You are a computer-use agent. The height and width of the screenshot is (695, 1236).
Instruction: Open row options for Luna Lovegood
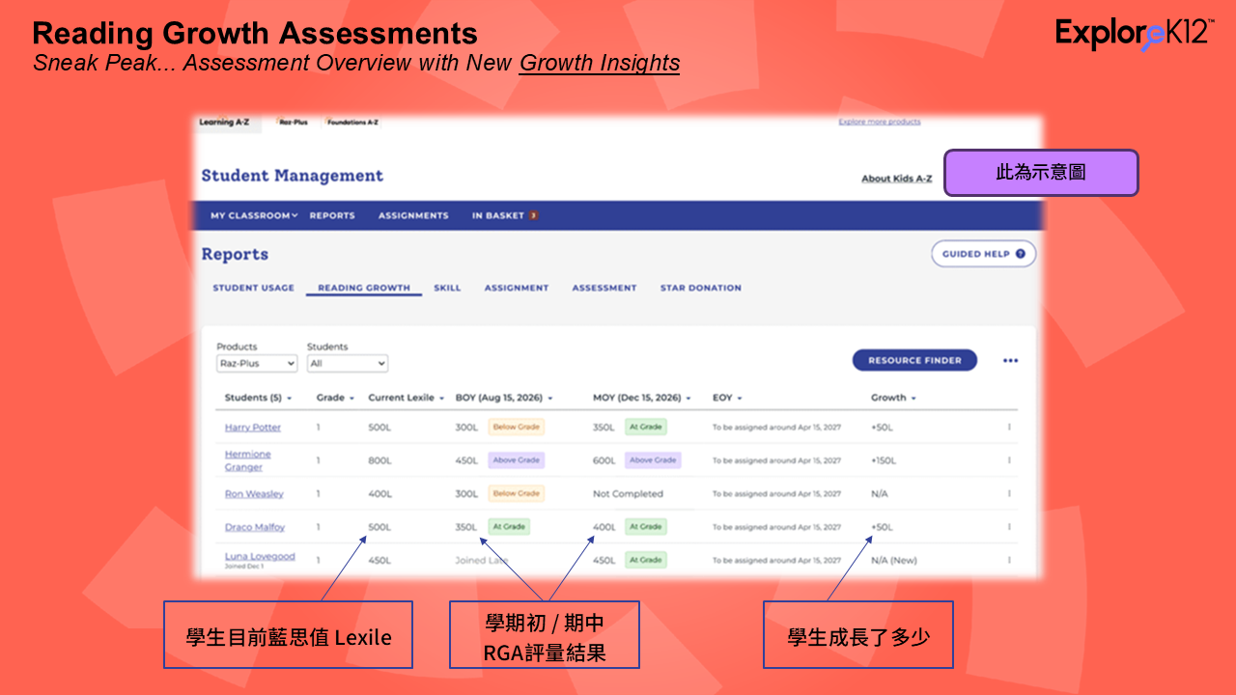[x=1009, y=560]
